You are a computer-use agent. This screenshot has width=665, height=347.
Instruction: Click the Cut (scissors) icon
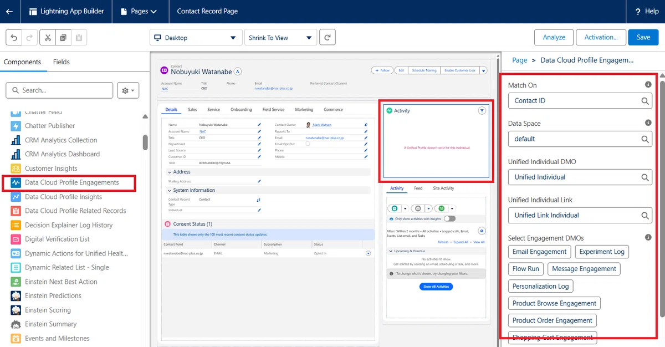pos(48,38)
